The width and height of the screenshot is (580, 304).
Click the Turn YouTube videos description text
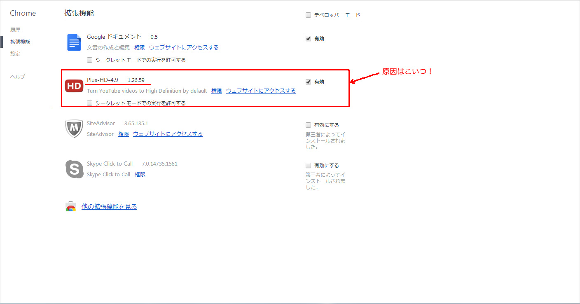click(147, 91)
